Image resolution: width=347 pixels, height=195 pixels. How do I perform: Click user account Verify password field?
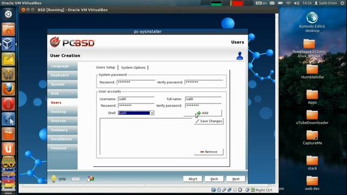point(203,106)
